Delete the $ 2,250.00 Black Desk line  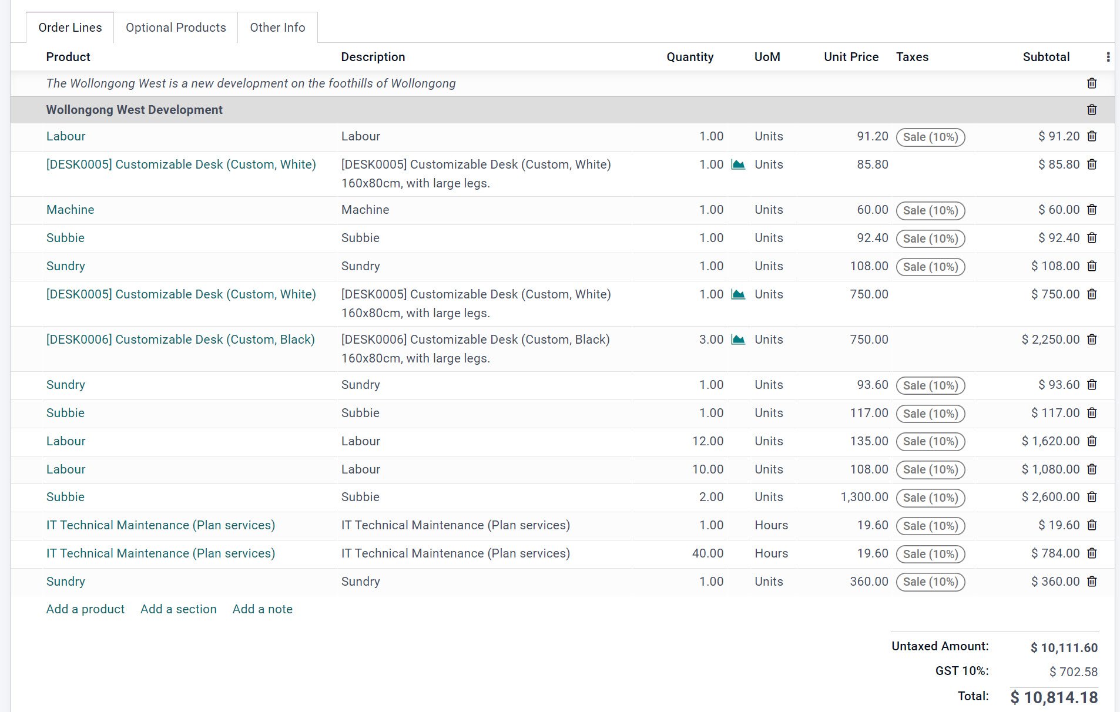pyautogui.click(x=1092, y=340)
